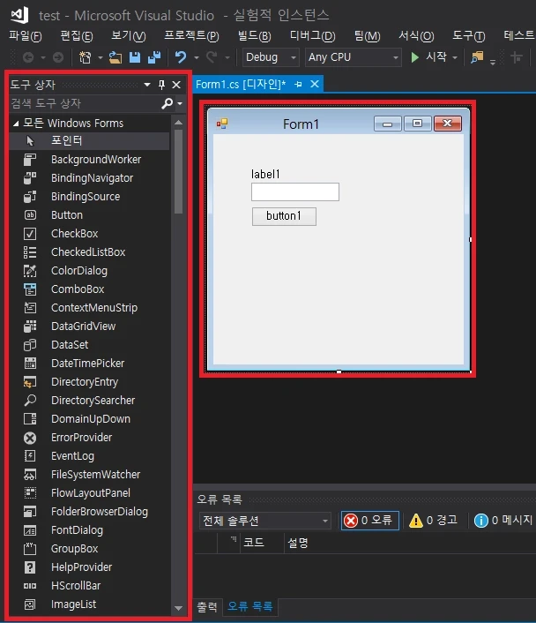Open the Any CPU platform dropdown
The image size is (536, 623).
353,57
